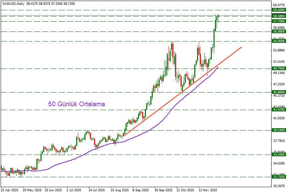Screen dimensions: 287x194
Task: Click the 25 Apr 2025 date marker
Action: (9, 190)
